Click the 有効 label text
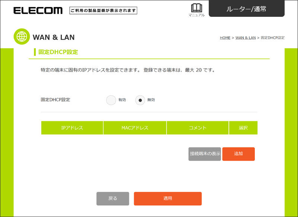 (x=122, y=100)
